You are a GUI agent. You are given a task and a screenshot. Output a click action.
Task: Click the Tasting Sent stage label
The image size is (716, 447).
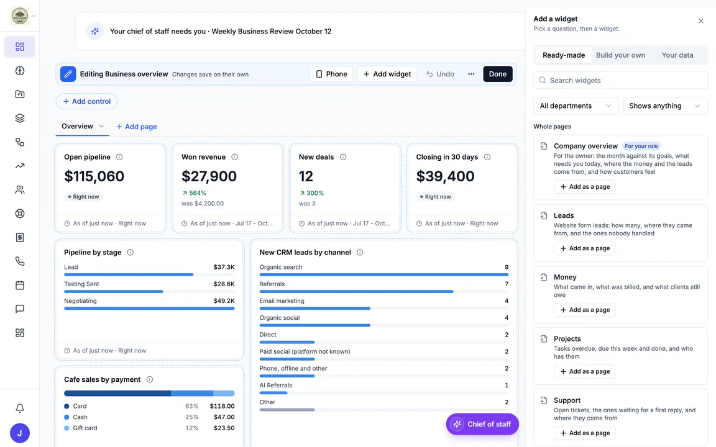[x=81, y=284]
